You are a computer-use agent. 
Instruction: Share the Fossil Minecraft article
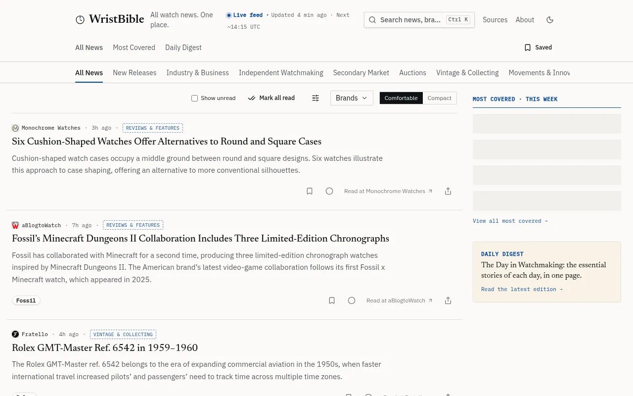tap(448, 300)
